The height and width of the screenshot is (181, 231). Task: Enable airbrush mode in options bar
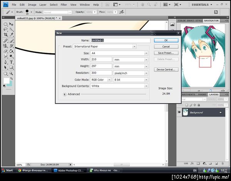(x=122, y=12)
